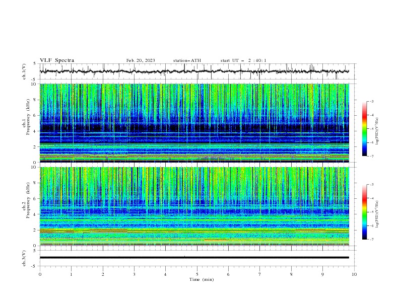Screen dimensions: 399x308
Task: Click the ch.2 spectrogram color scale bar
Action: 364,212
